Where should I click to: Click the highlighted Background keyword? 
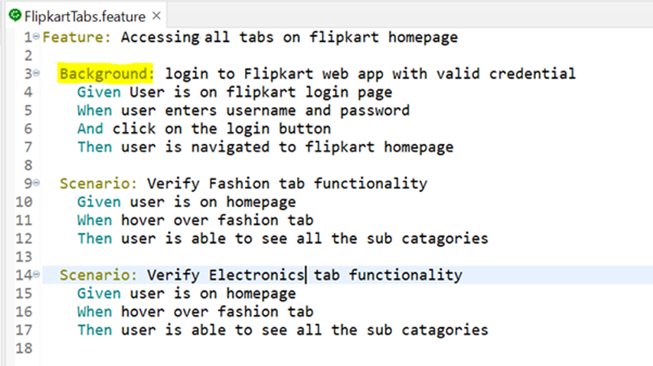106,74
